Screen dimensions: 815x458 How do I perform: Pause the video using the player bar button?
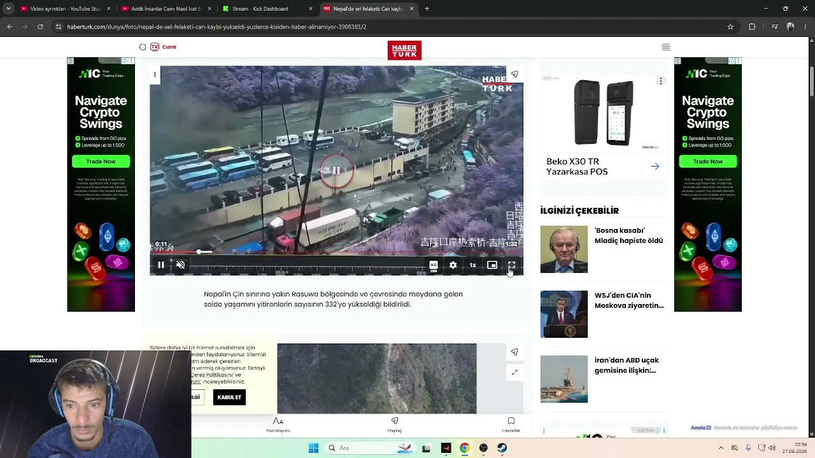point(161,265)
